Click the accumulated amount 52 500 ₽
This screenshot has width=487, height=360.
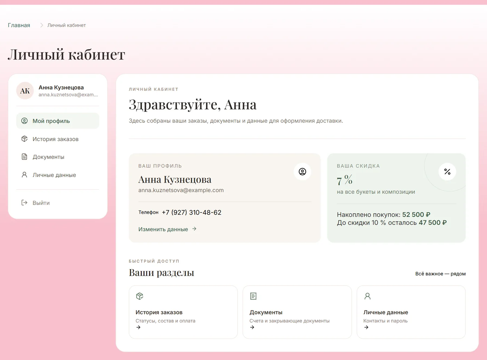click(x=416, y=215)
